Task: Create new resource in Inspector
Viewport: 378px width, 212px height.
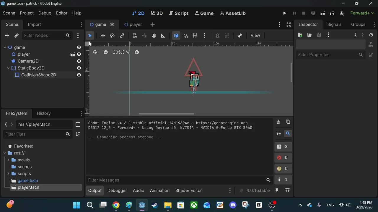Action: (x=300, y=35)
